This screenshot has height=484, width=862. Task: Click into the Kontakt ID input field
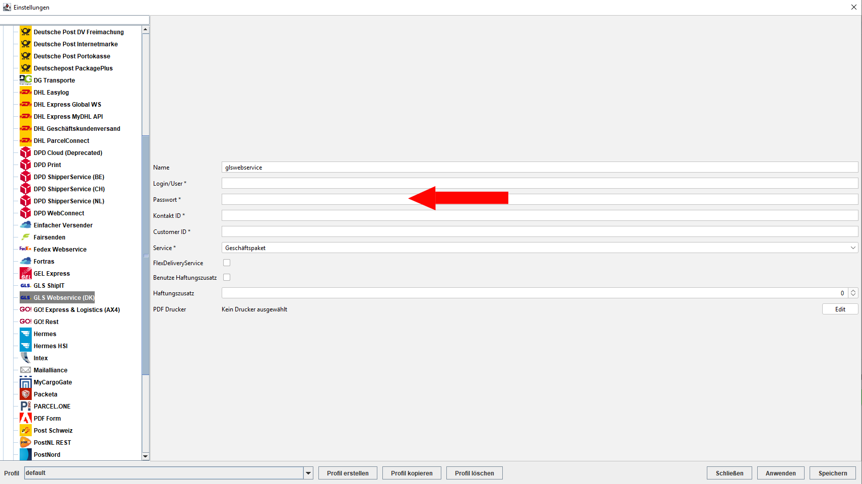[540, 215]
